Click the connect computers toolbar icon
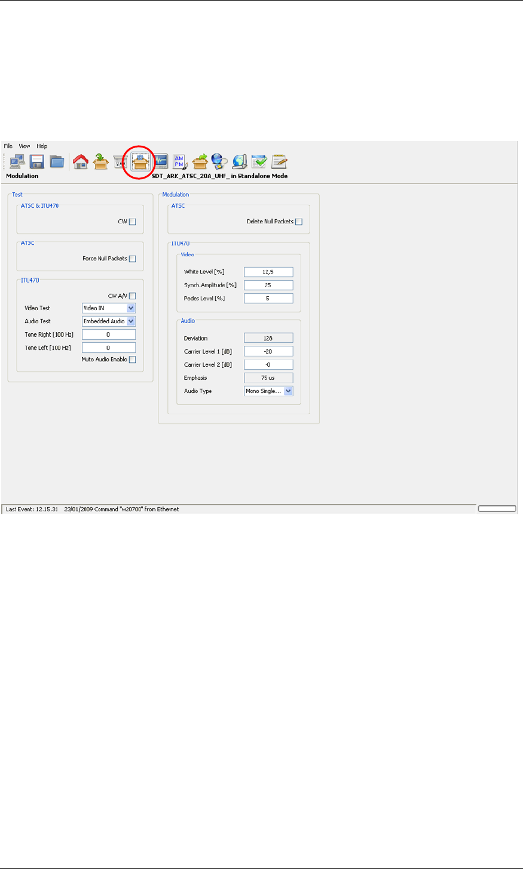The width and height of the screenshot is (523, 869). point(17,161)
